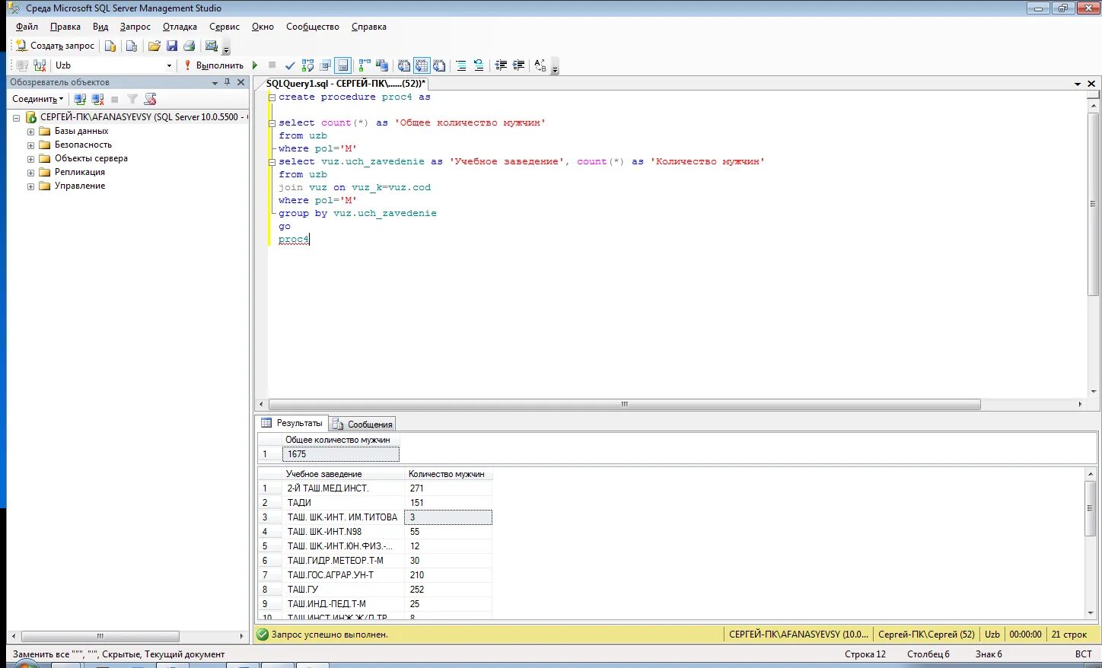The height and width of the screenshot is (668, 1102).
Task: Close the Обозреватель объектов panel
Action: (241, 82)
